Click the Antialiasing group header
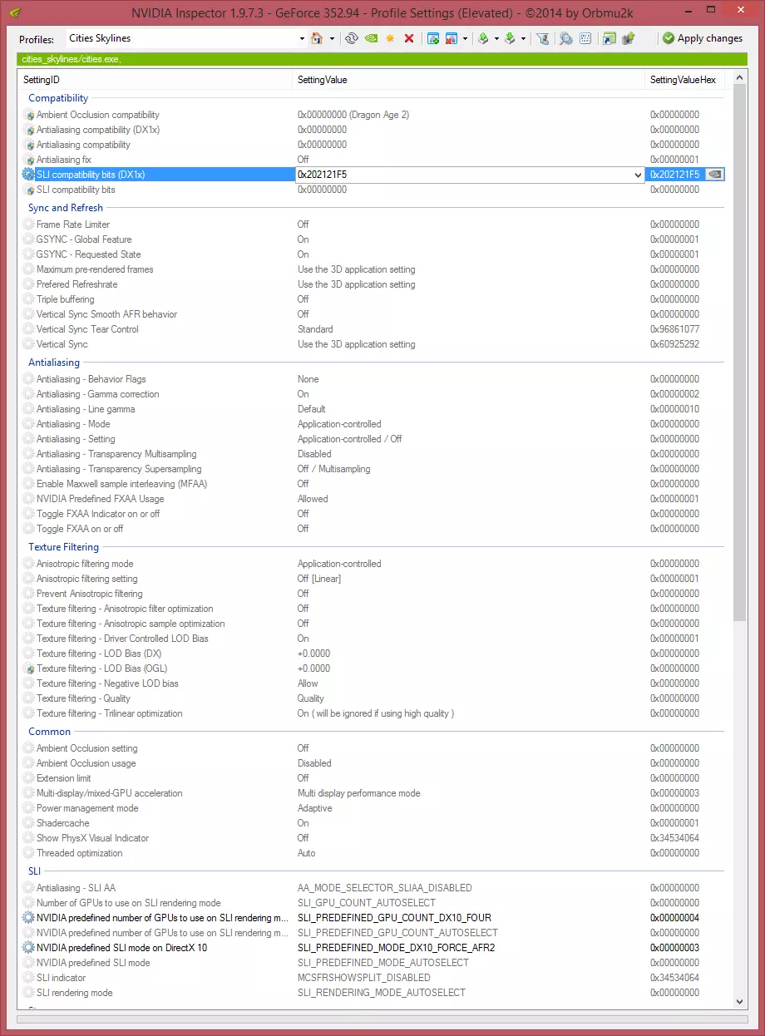Viewport: 765px width, 1036px height. 54,363
